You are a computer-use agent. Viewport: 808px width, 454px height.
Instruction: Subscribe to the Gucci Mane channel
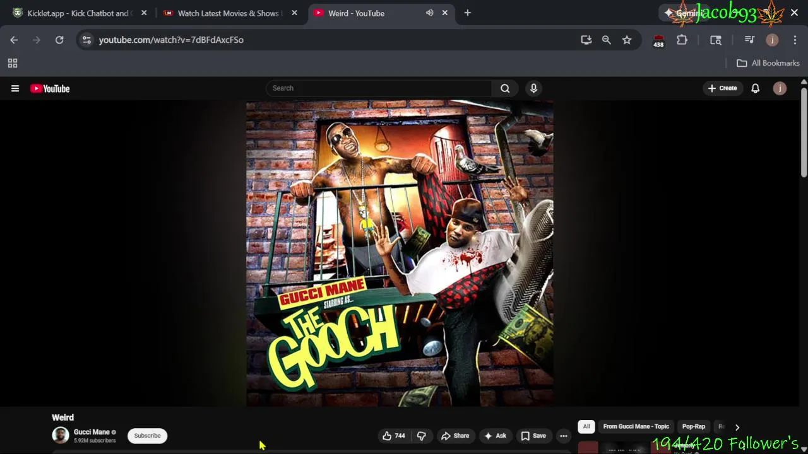[147, 436]
